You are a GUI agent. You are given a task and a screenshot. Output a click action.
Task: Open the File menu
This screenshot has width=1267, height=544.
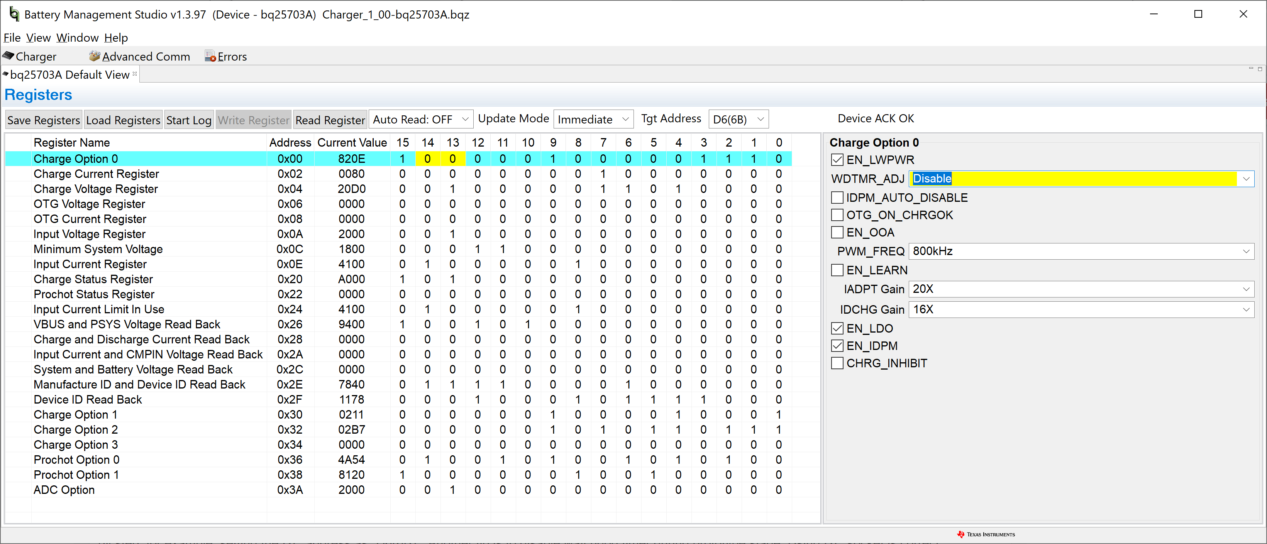tap(12, 38)
